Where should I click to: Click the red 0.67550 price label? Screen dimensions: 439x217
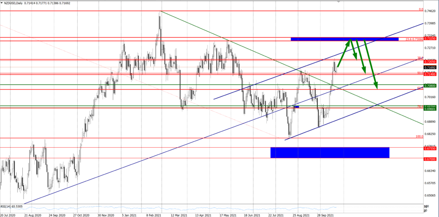(430, 149)
